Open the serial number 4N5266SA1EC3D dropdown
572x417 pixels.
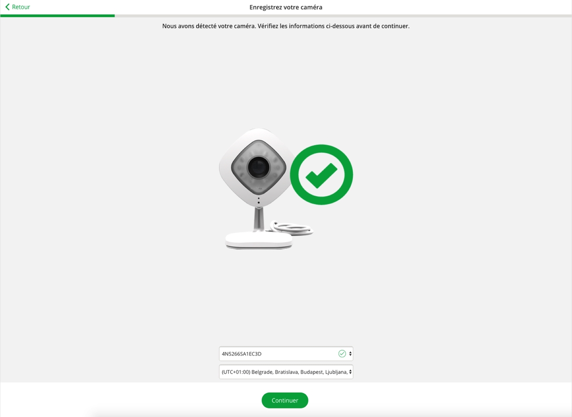[x=286, y=354]
